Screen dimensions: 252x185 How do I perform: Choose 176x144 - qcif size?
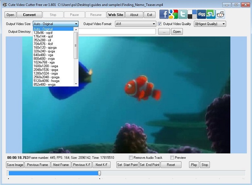(53, 36)
